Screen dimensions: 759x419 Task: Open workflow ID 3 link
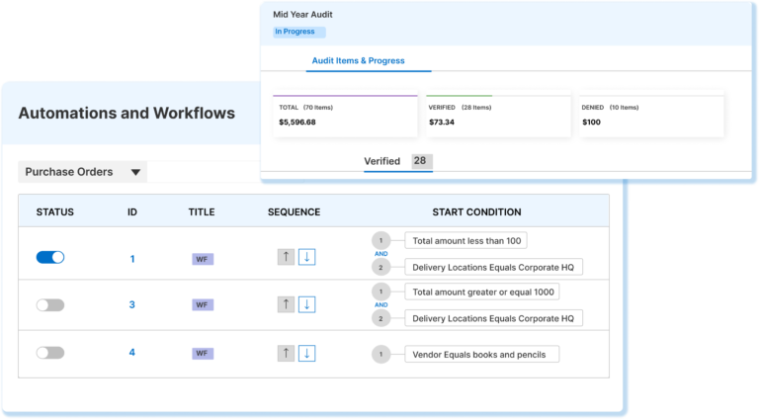[131, 305]
